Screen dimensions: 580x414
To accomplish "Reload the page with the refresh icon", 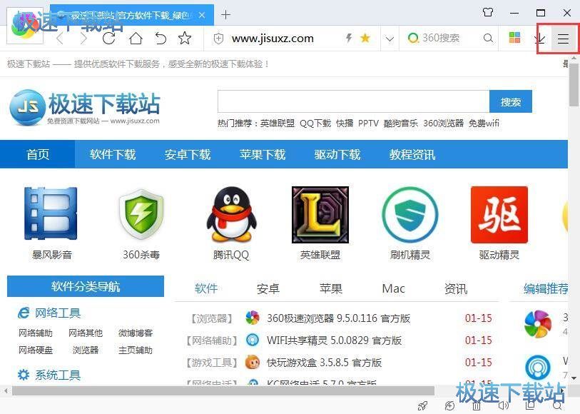I will tap(108, 38).
